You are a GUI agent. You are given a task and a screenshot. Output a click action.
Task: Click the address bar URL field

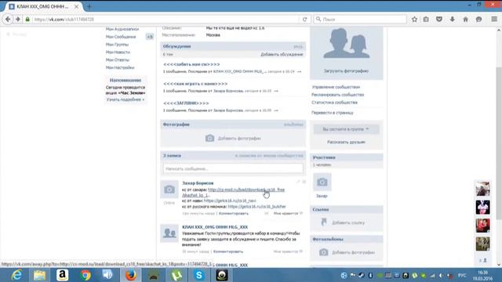click(x=166, y=19)
